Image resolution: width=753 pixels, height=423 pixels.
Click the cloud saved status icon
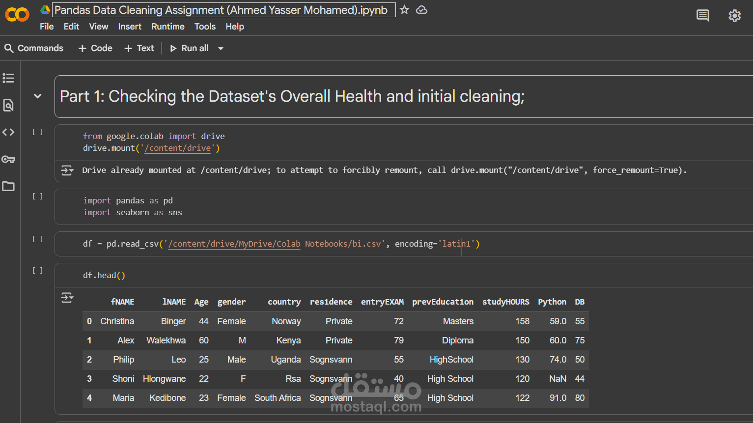point(421,10)
